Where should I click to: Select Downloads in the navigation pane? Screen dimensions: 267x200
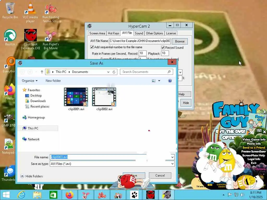38,101
